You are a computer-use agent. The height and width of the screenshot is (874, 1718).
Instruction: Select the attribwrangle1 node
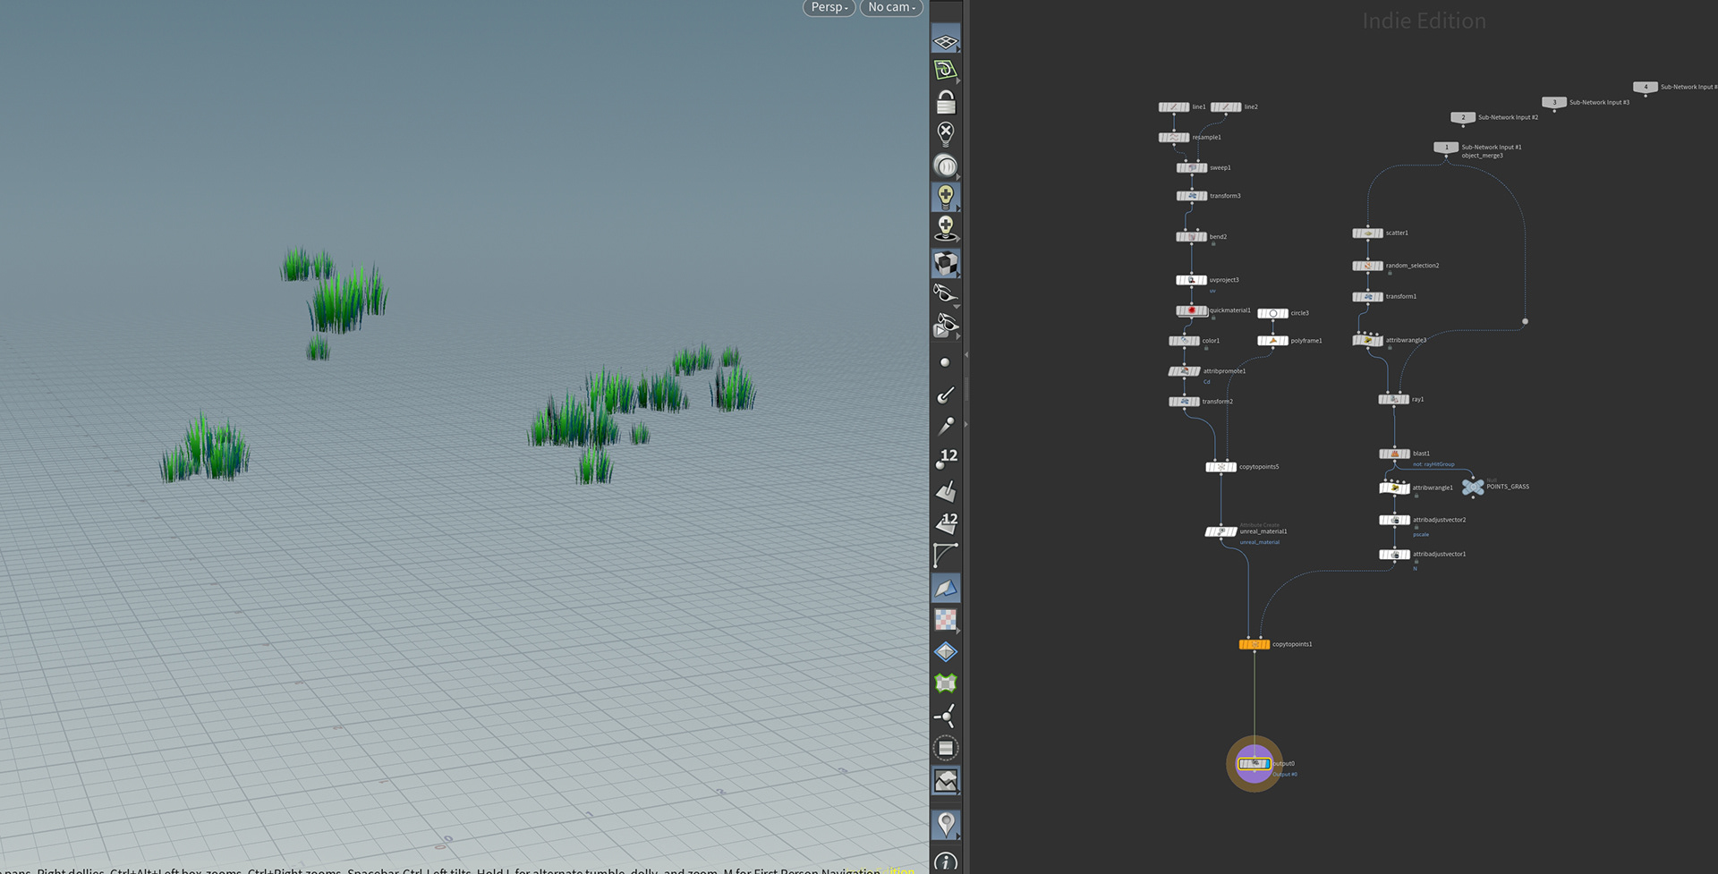point(1394,488)
